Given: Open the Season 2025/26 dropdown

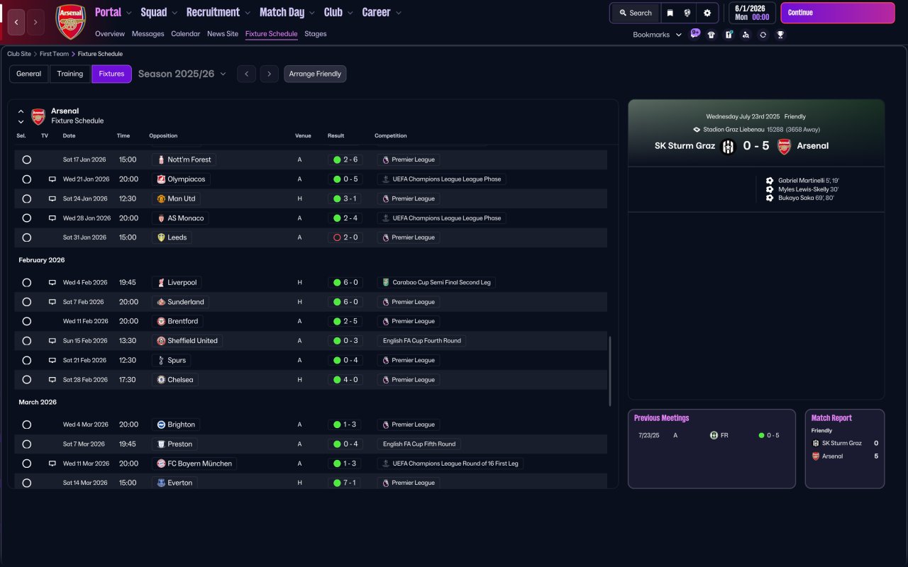Looking at the screenshot, I should pyautogui.click(x=182, y=74).
